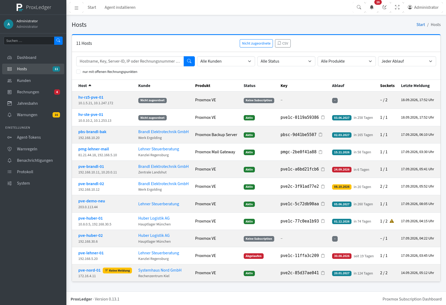This screenshot has width=446, height=305.
Task: Open the search magnifier in top bar
Action: coord(359,7)
